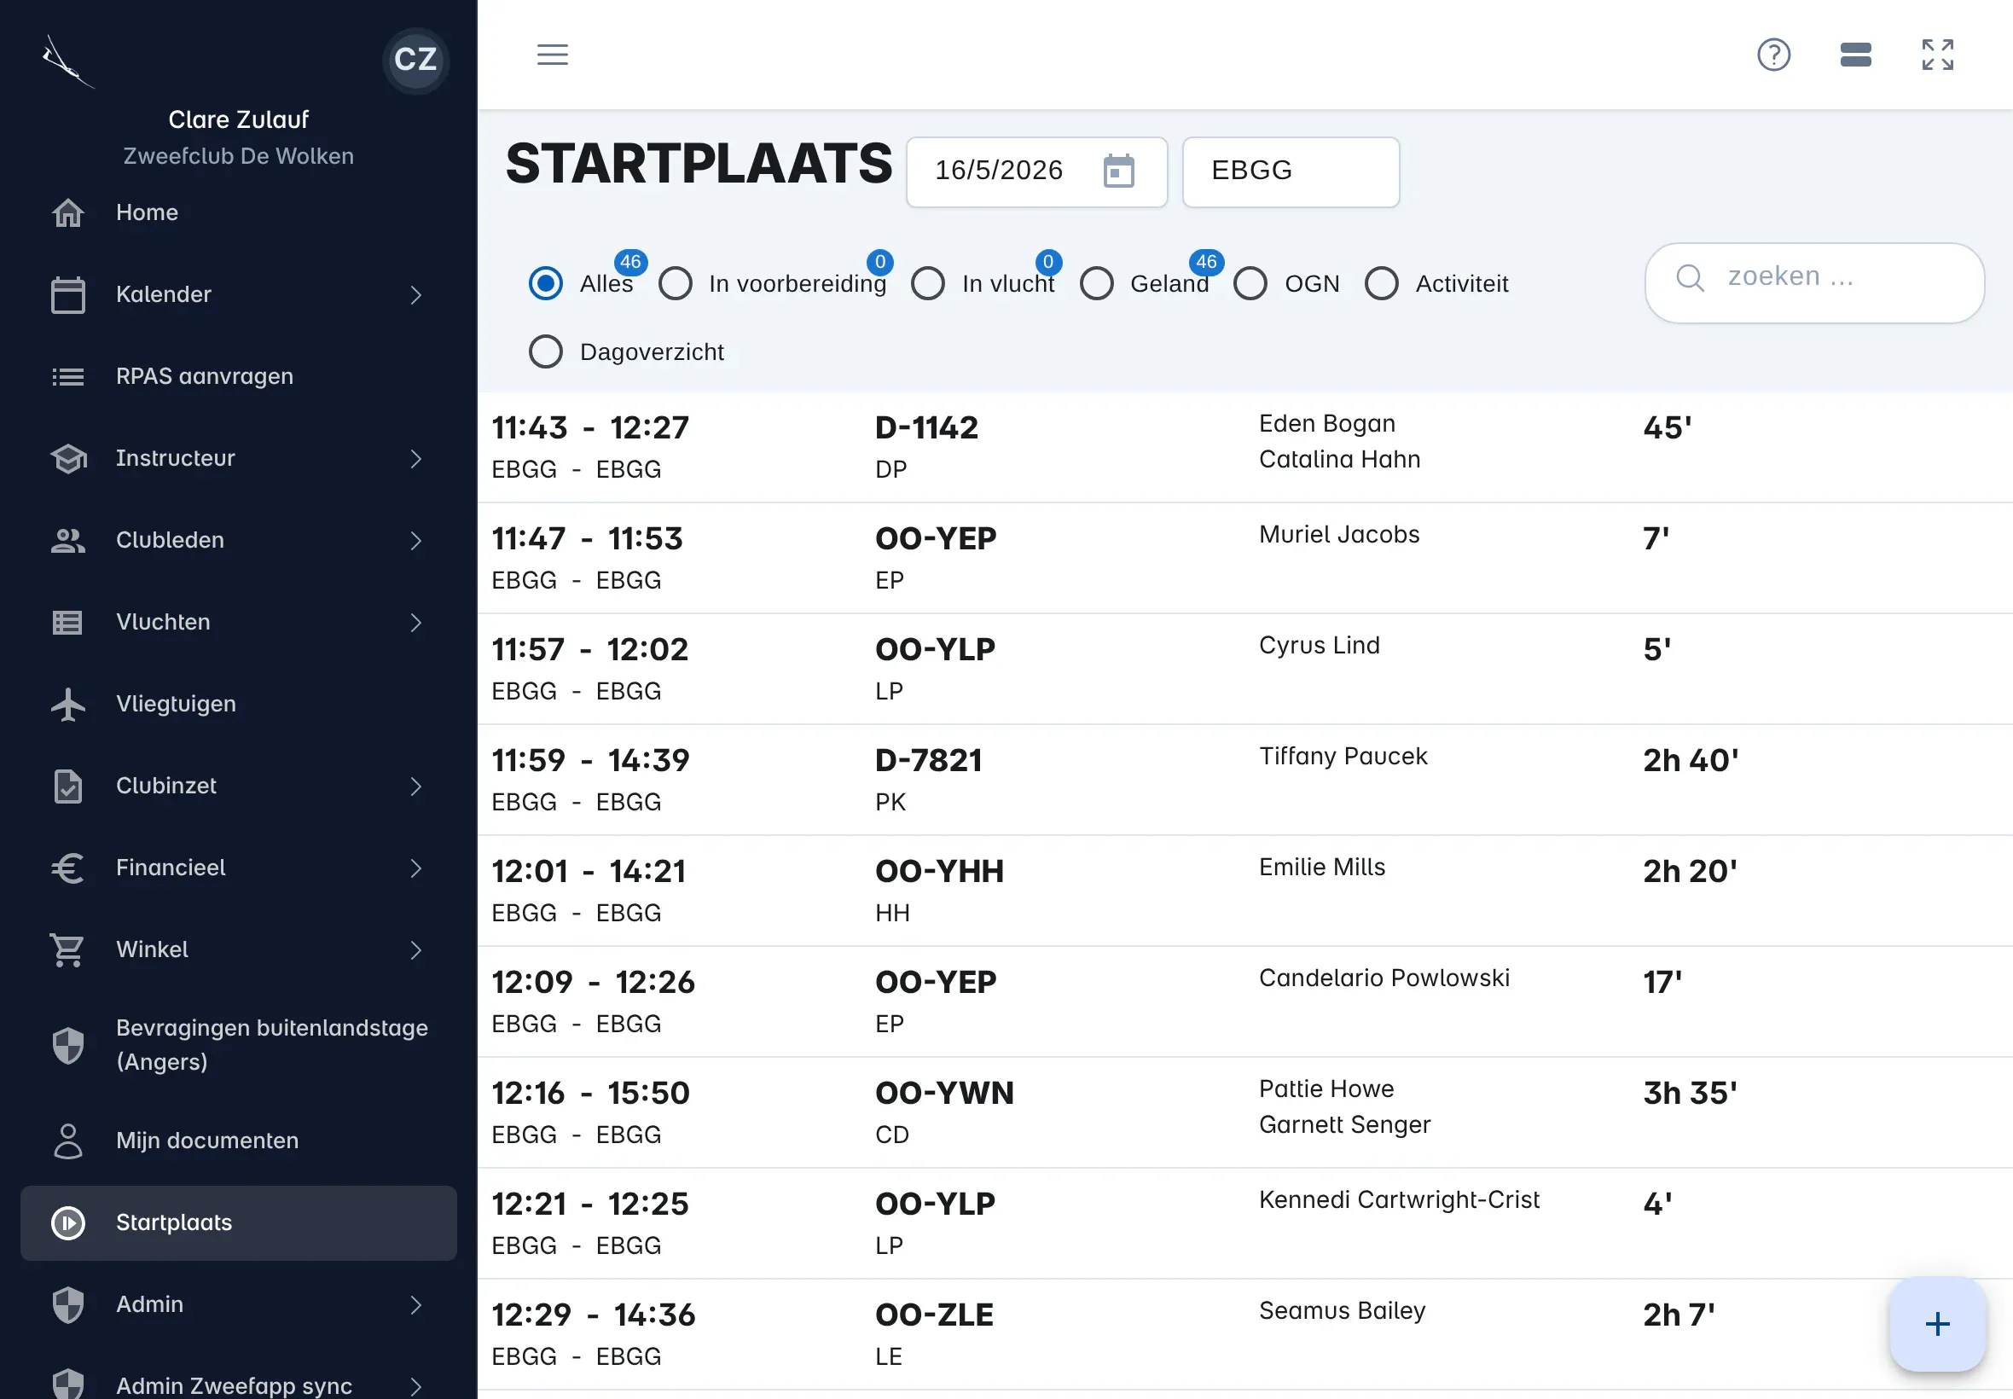Screen dimensions: 2013x1399
Task: Click the RPAS aanvragen list icon
Action: 67,377
